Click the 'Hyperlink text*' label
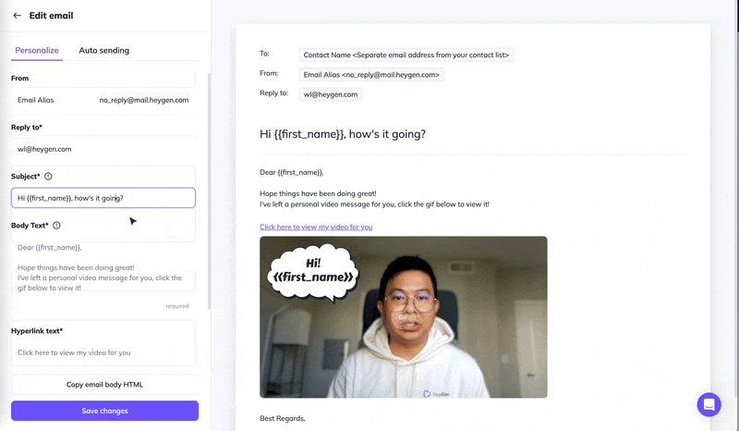 (37, 331)
